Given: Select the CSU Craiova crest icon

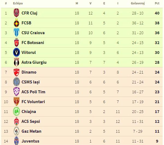Looking at the screenshot, I should click(16, 33).
